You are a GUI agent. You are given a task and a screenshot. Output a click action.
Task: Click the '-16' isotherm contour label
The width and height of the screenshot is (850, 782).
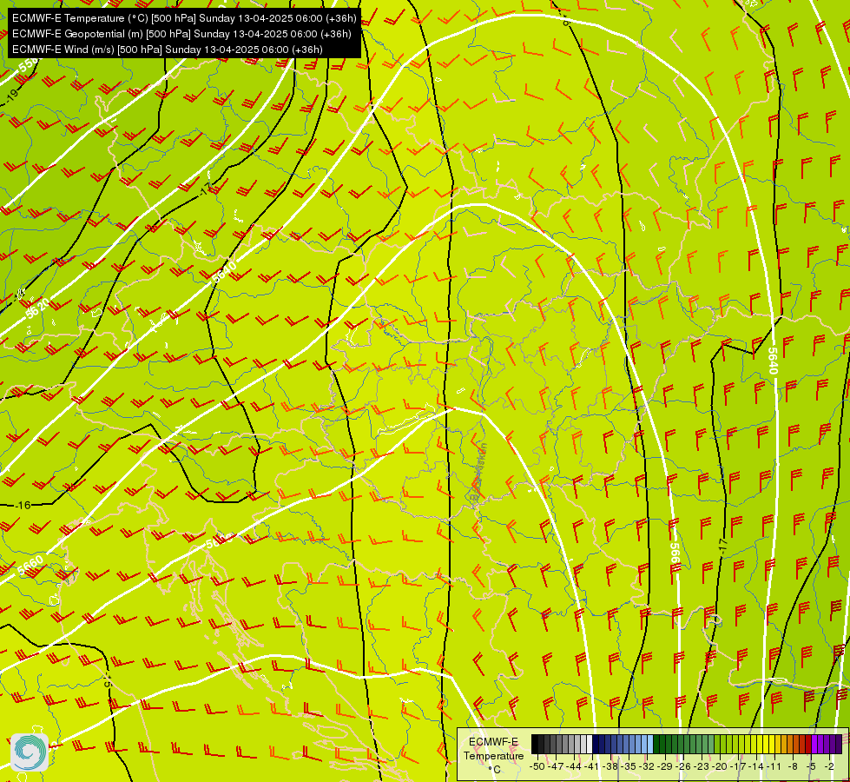[23, 505]
